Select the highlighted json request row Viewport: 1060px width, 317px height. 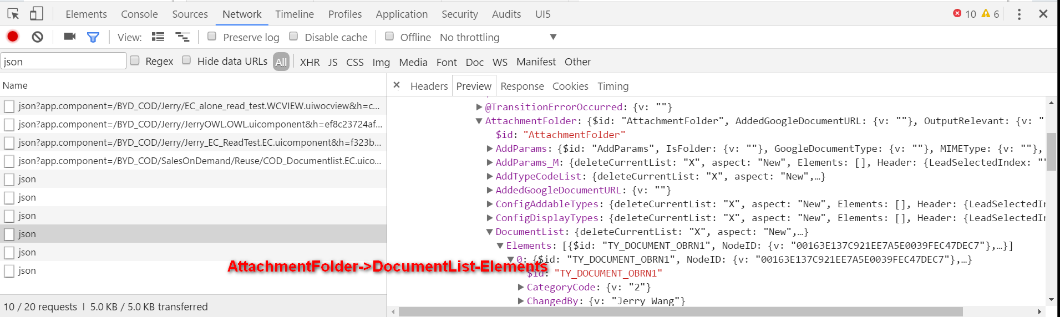tap(193, 234)
